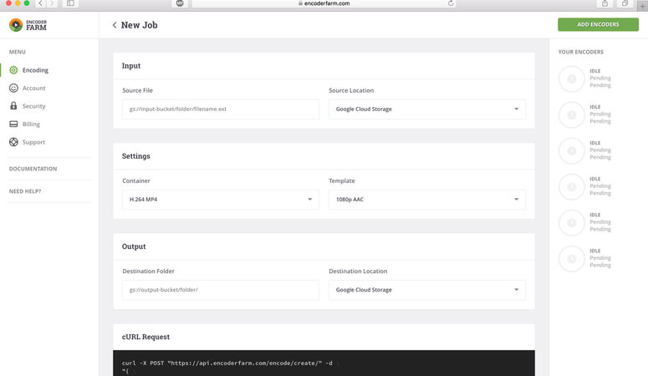Viewport: 648px width, 376px height.
Task: Click the Billing card icon
Action: coord(13,124)
